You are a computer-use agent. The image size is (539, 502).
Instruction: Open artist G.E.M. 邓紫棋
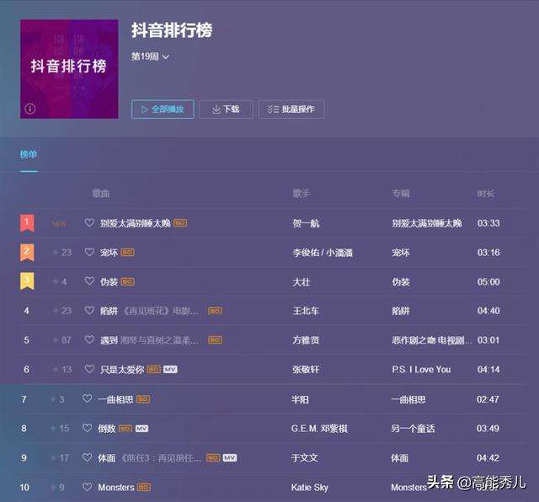click(319, 429)
